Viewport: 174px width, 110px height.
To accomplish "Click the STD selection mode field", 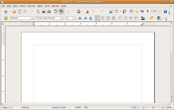I will coord(86,108).
